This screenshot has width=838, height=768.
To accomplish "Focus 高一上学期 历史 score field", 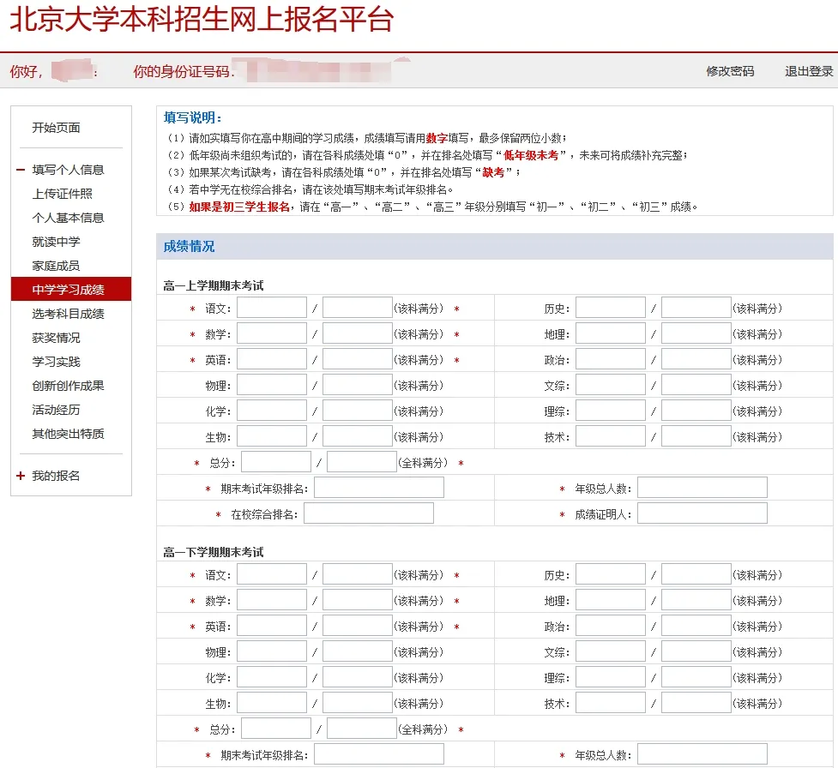I will point(611,309).
